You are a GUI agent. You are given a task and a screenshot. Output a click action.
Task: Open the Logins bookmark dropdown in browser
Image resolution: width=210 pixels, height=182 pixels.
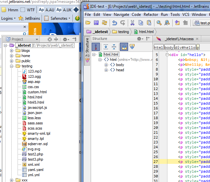tap(8, 18)
